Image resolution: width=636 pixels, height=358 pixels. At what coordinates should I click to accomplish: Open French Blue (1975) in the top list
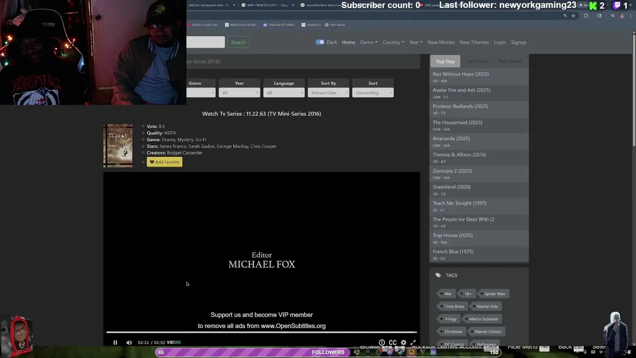click(453, 252)
